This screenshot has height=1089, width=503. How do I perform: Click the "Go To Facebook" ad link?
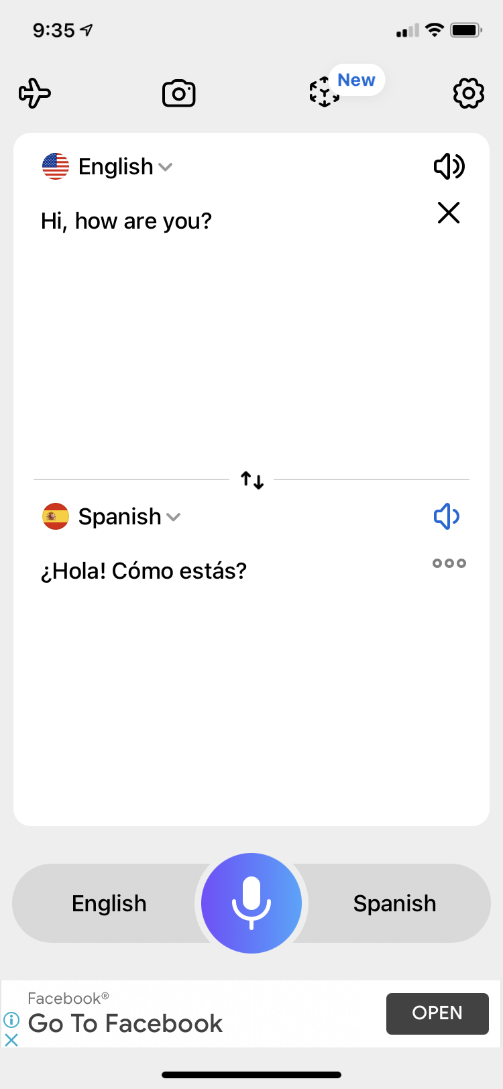pyautogui.click(x=125, y=1023)
